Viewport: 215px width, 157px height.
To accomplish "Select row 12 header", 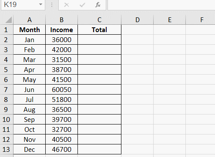I will (6, 140).
